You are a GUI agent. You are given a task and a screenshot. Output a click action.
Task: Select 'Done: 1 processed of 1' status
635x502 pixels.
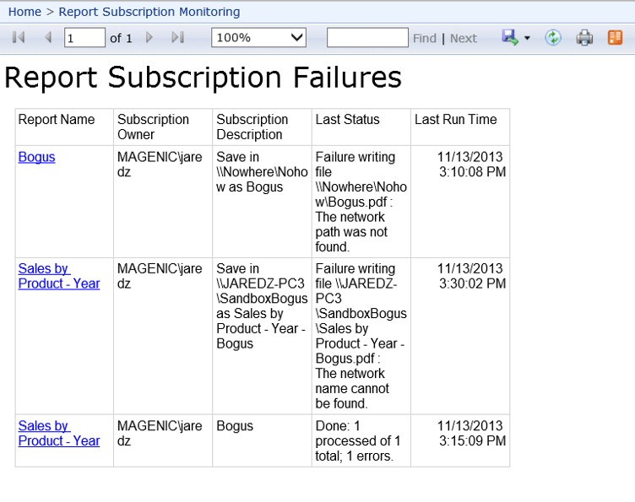[x=358, y=441]
